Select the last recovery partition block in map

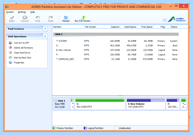tap(184, 104)
